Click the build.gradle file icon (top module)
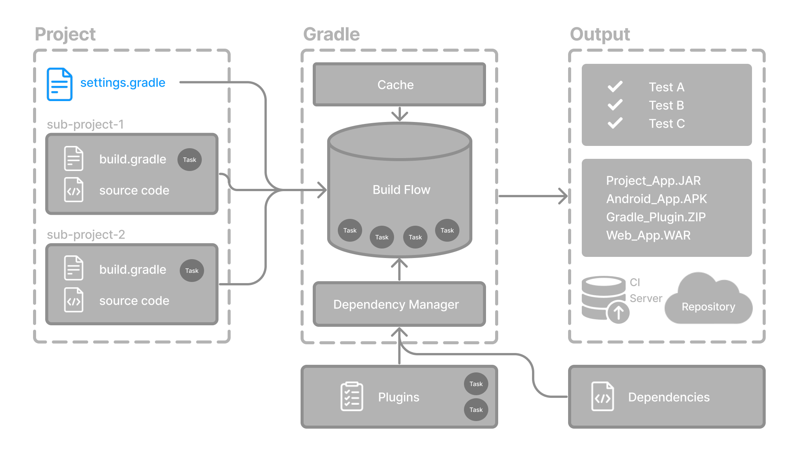This screenshot has height=456, width=798. [x=73, y=159]
